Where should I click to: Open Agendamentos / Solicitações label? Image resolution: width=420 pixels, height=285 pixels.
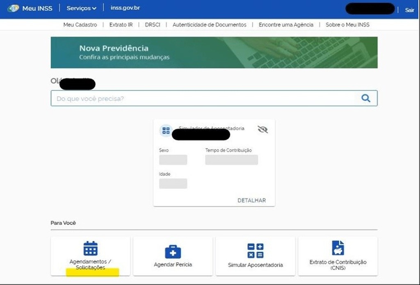(x=90, y=265)
